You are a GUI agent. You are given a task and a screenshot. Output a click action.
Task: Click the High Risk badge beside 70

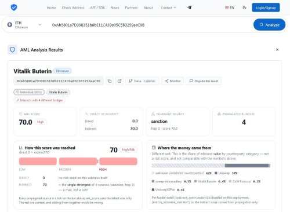click(128, 149)
